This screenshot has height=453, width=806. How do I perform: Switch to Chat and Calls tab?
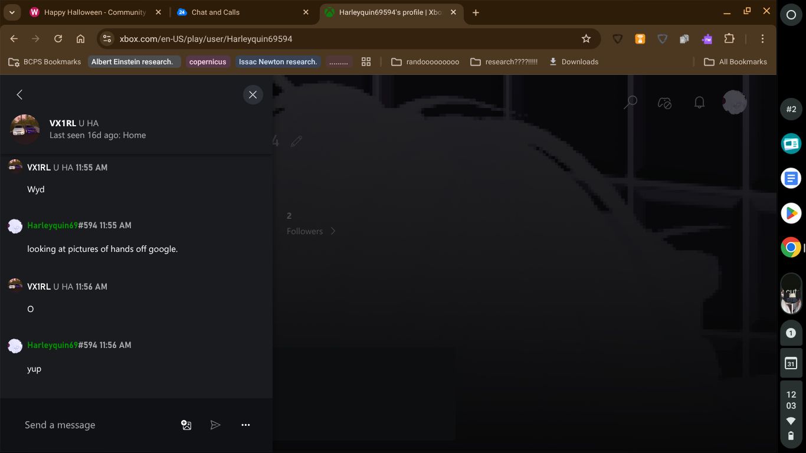(236, 12)
